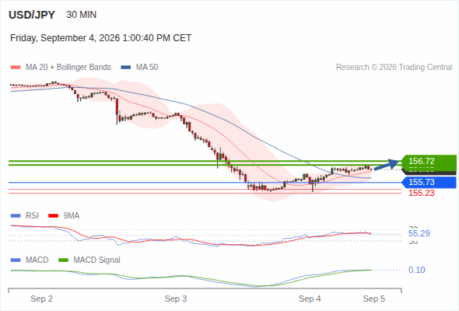Click the blue upward forecast arrow
This screenshot has width=459, height=311.
point(387,165)
